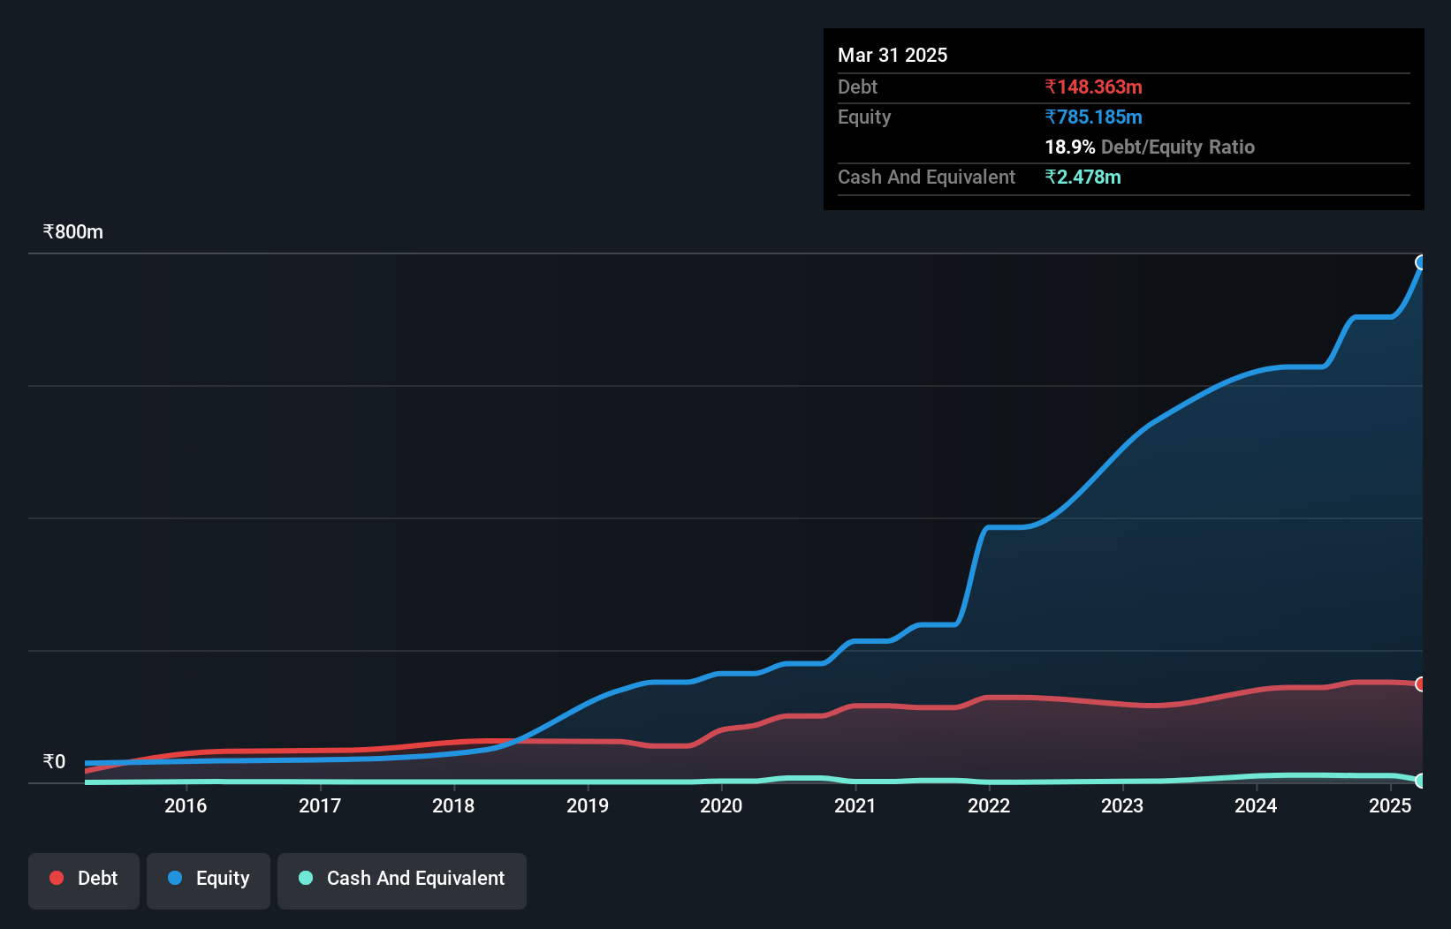Click the red Debt legend dot
1451x929 pixels.
tap(57, 878)
